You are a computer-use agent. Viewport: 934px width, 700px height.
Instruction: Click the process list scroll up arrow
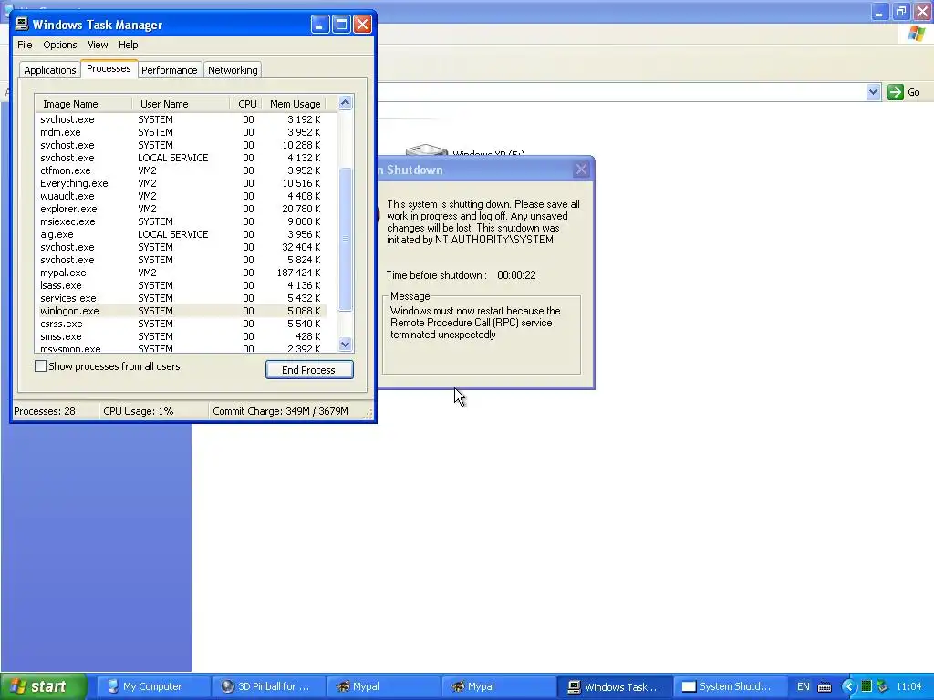coord(345,103)
